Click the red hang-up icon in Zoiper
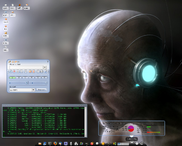The width and height of the screenshot is (182, 146). click(14, 72)
